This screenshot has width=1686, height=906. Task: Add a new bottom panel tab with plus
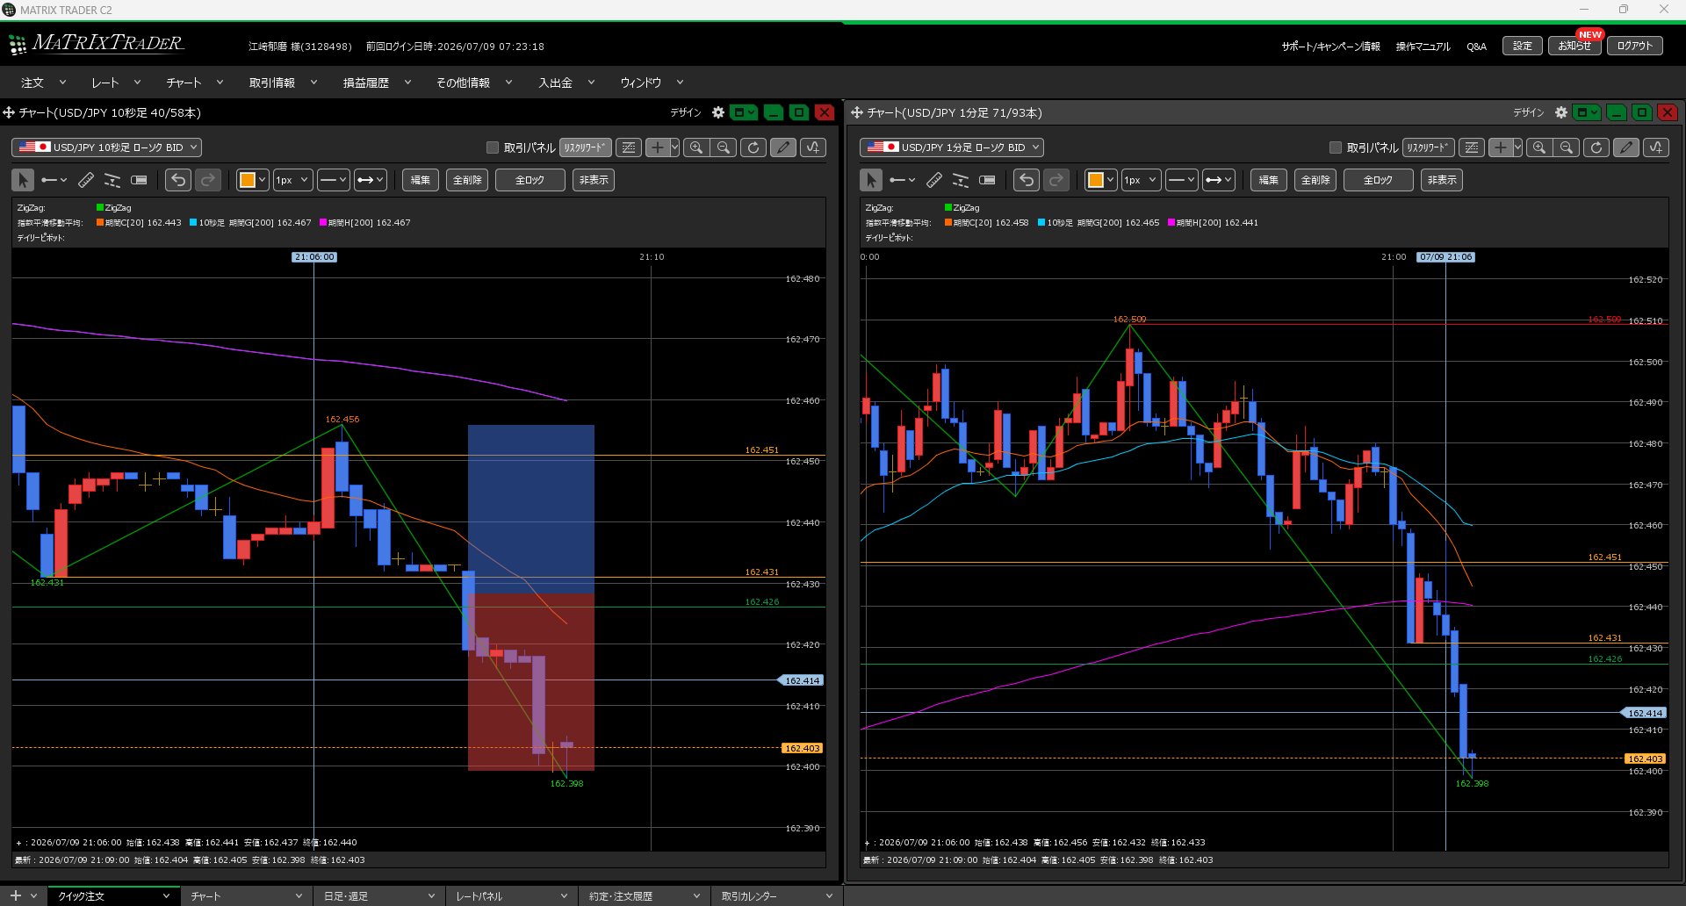pyautogui.click(x=15, y=895)
